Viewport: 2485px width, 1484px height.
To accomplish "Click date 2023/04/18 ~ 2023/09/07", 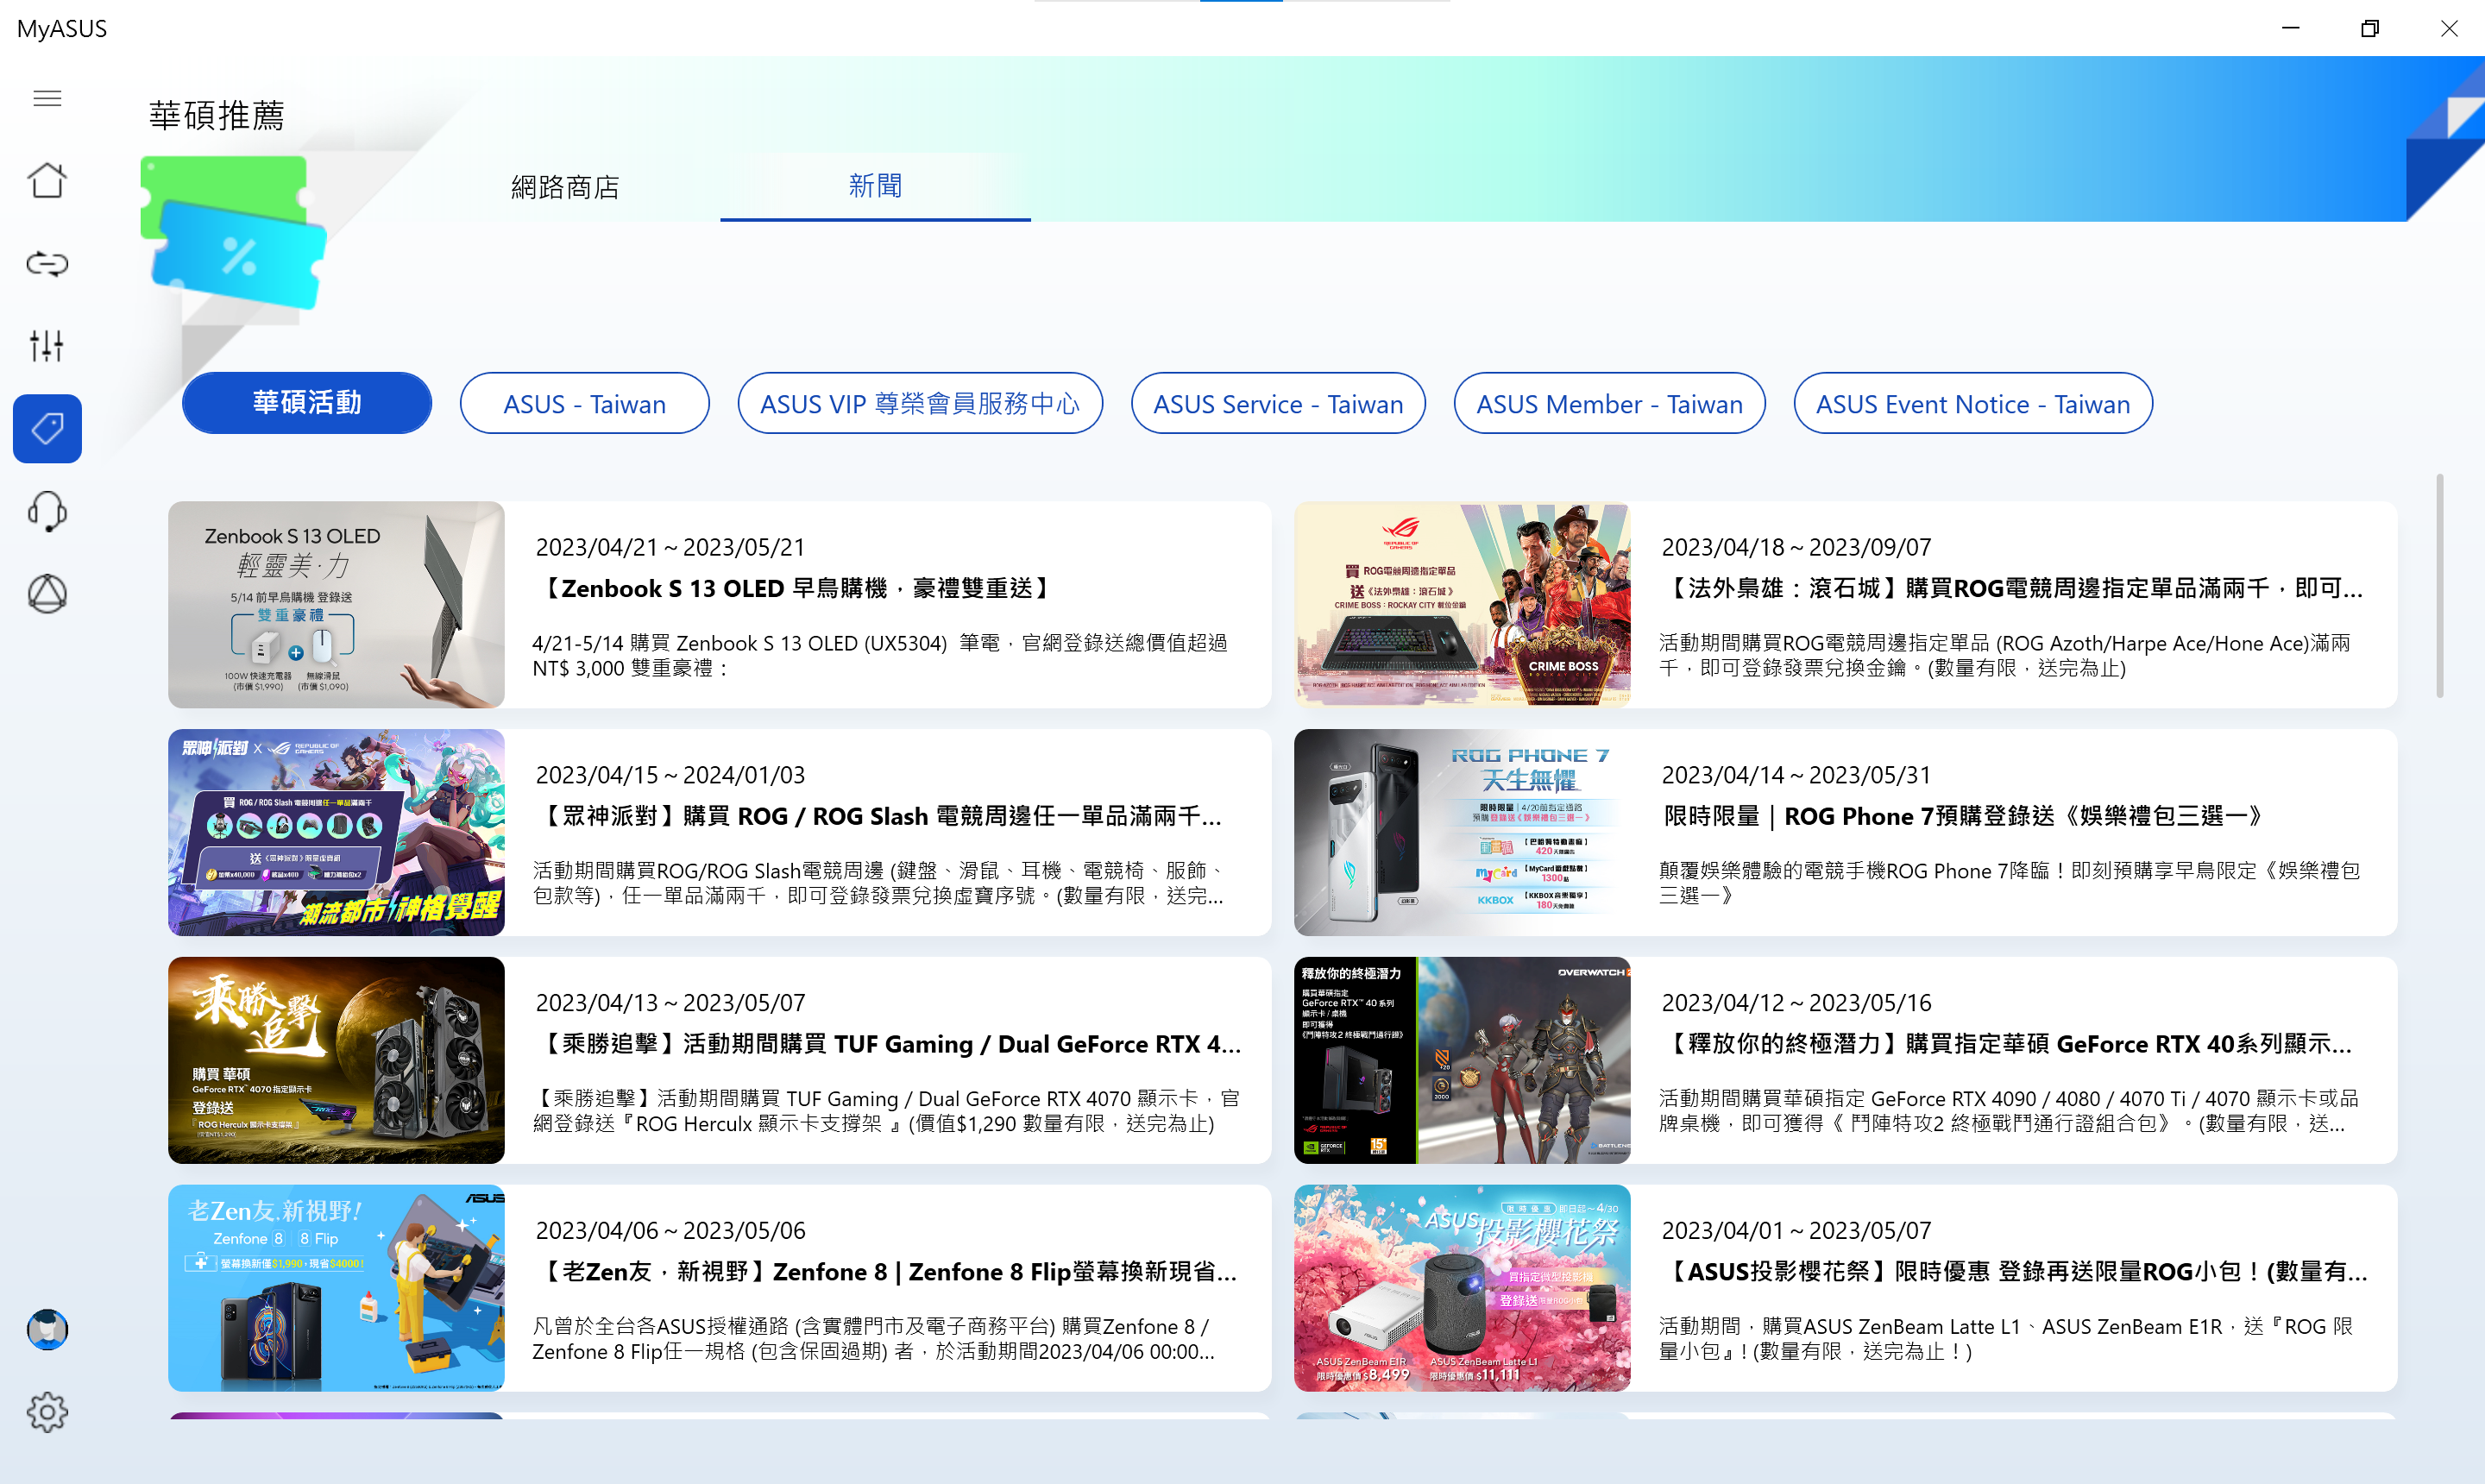I will (x=1796, y=547).
